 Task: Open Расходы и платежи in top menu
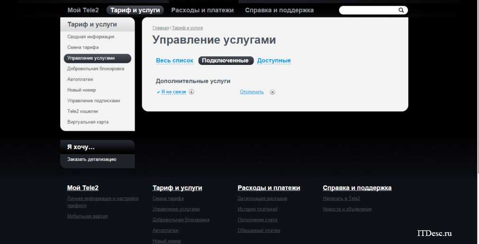202,10
